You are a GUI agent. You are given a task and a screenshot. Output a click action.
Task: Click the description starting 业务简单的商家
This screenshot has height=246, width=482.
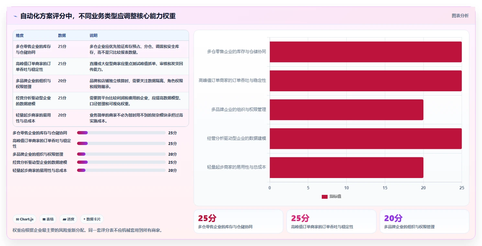click(137, 118)
